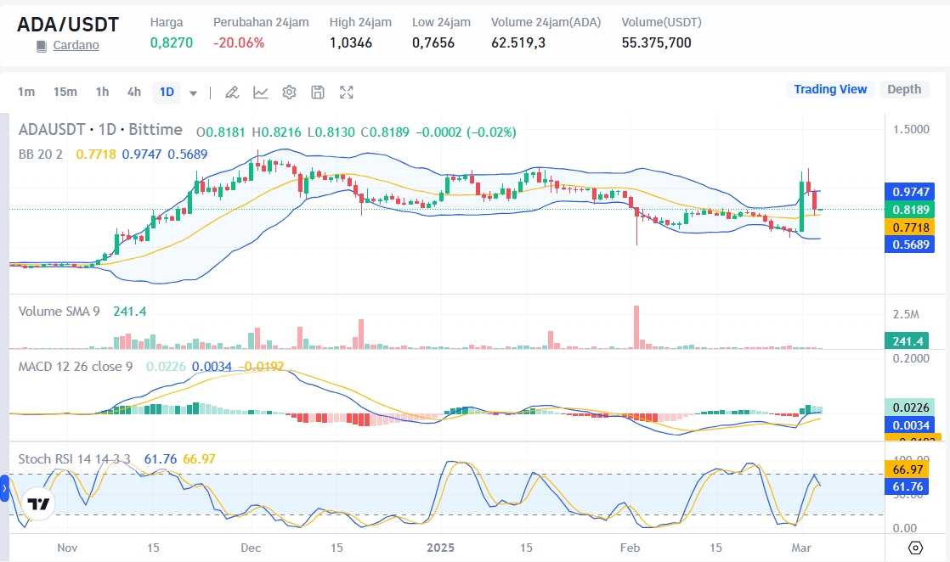Select the 1D timeframe

pyautogui.click(x=167, y=92)
